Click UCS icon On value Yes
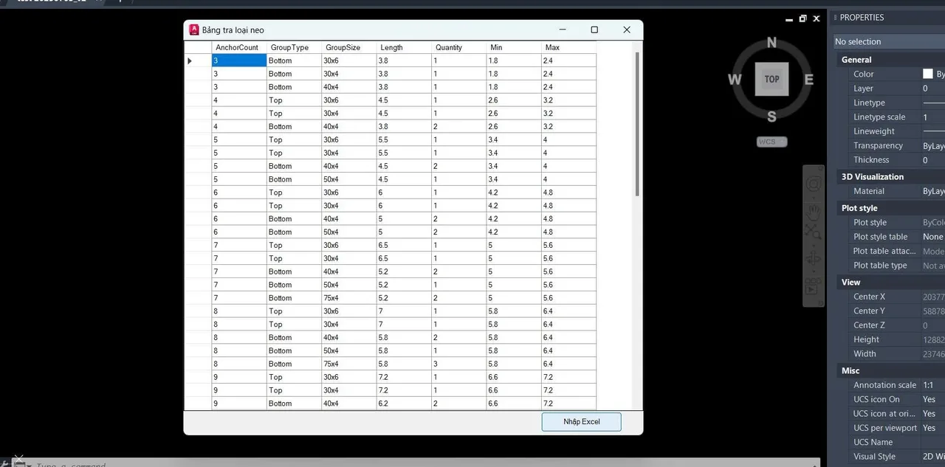The width and height of the screenshot is (945, 467). (x=929, y=399)
